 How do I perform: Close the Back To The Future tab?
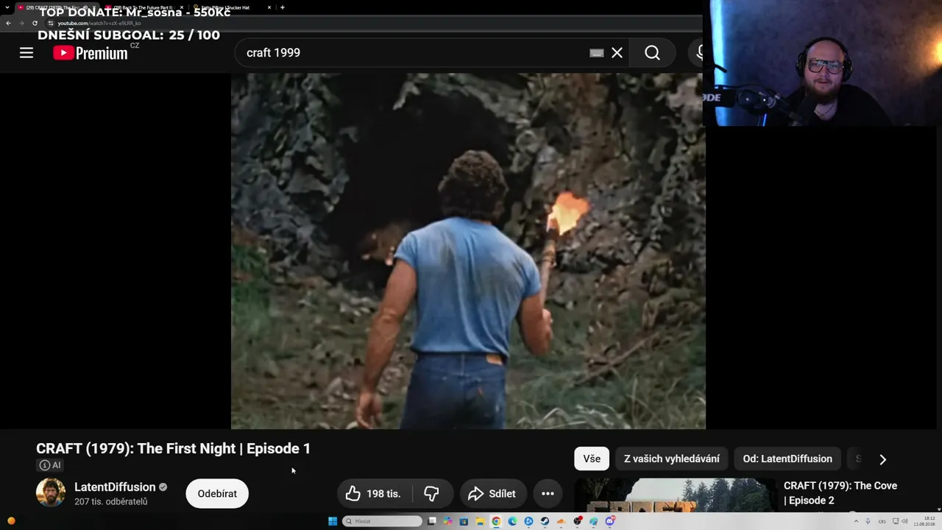click(x=181, y=7)
